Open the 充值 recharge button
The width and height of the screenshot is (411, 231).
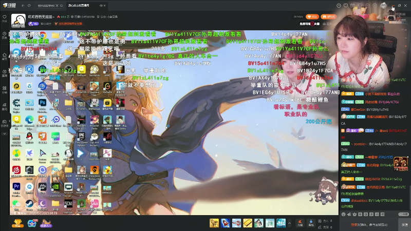300,223
